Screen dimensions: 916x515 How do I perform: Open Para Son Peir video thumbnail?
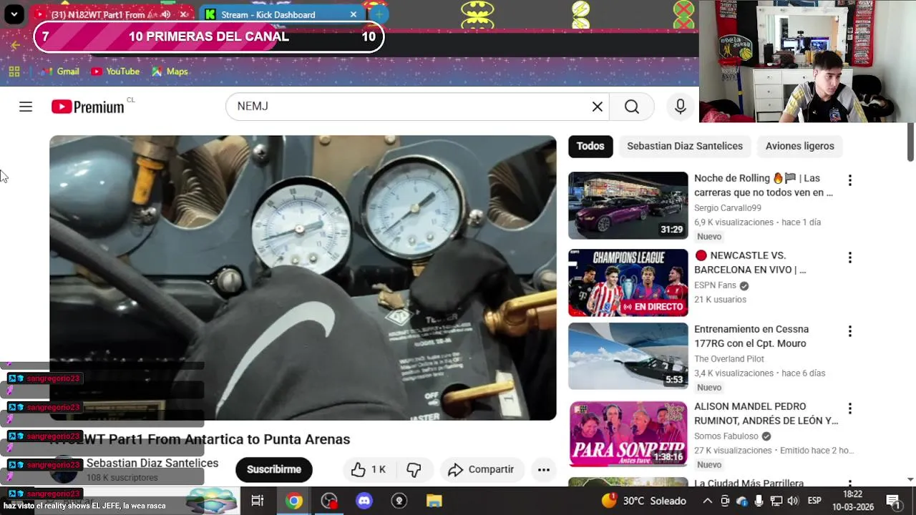[x=628, y=433]
